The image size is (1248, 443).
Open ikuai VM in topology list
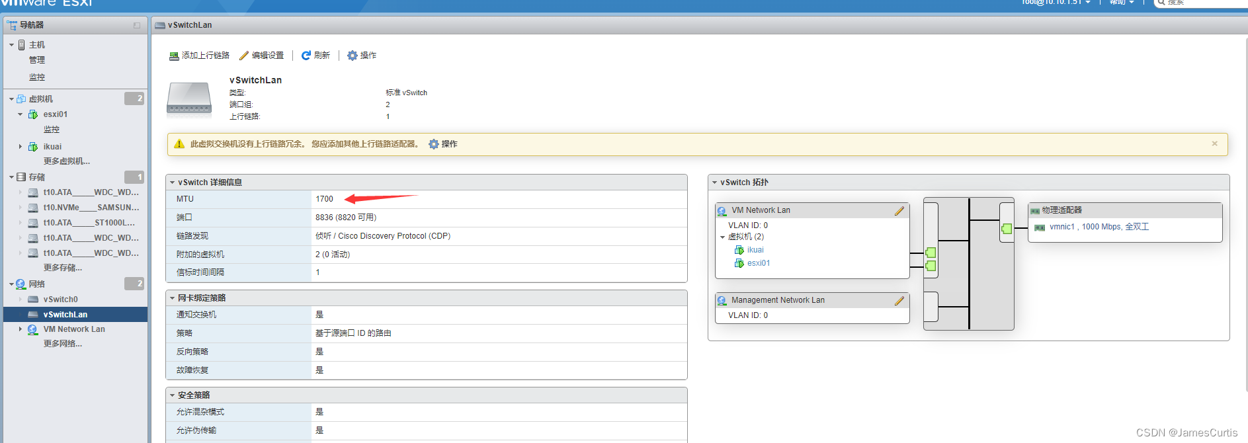pyautogui.click(x=755, y=250)
